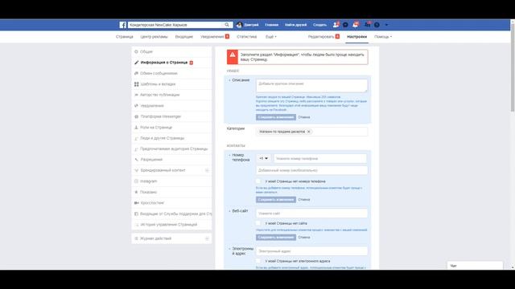The width and height of the screenshot is (515, 289).
Task: Open the Редактировать tab
Action: [x=323, y=37]
